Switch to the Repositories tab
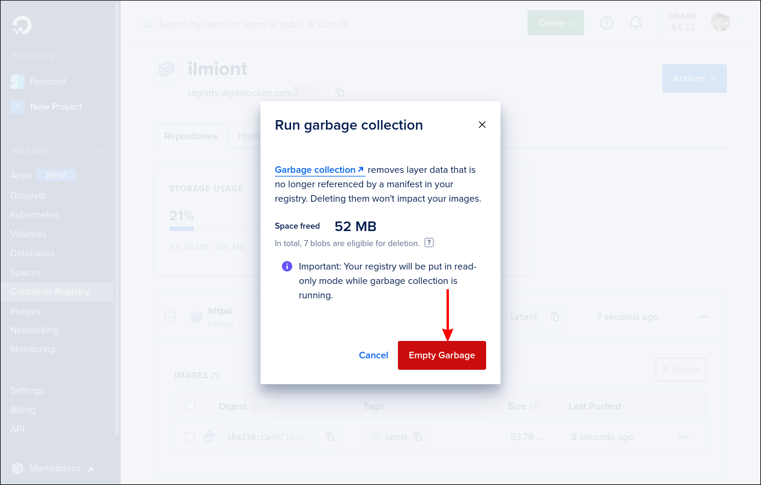Viewport: 761px width, 485px height. (x=191, y=136)
